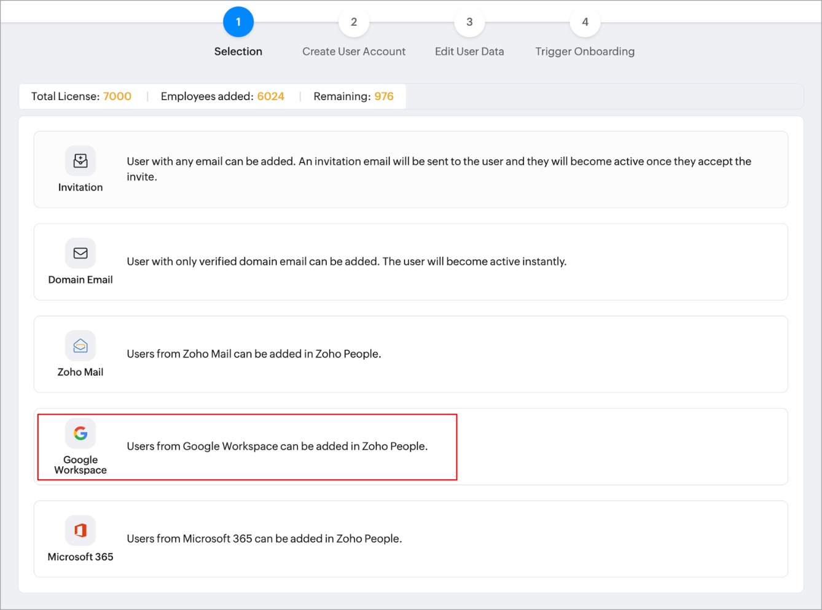Click the invitation email description text
This screenshot has width=822, height=610.
click(x=439, y=169)
